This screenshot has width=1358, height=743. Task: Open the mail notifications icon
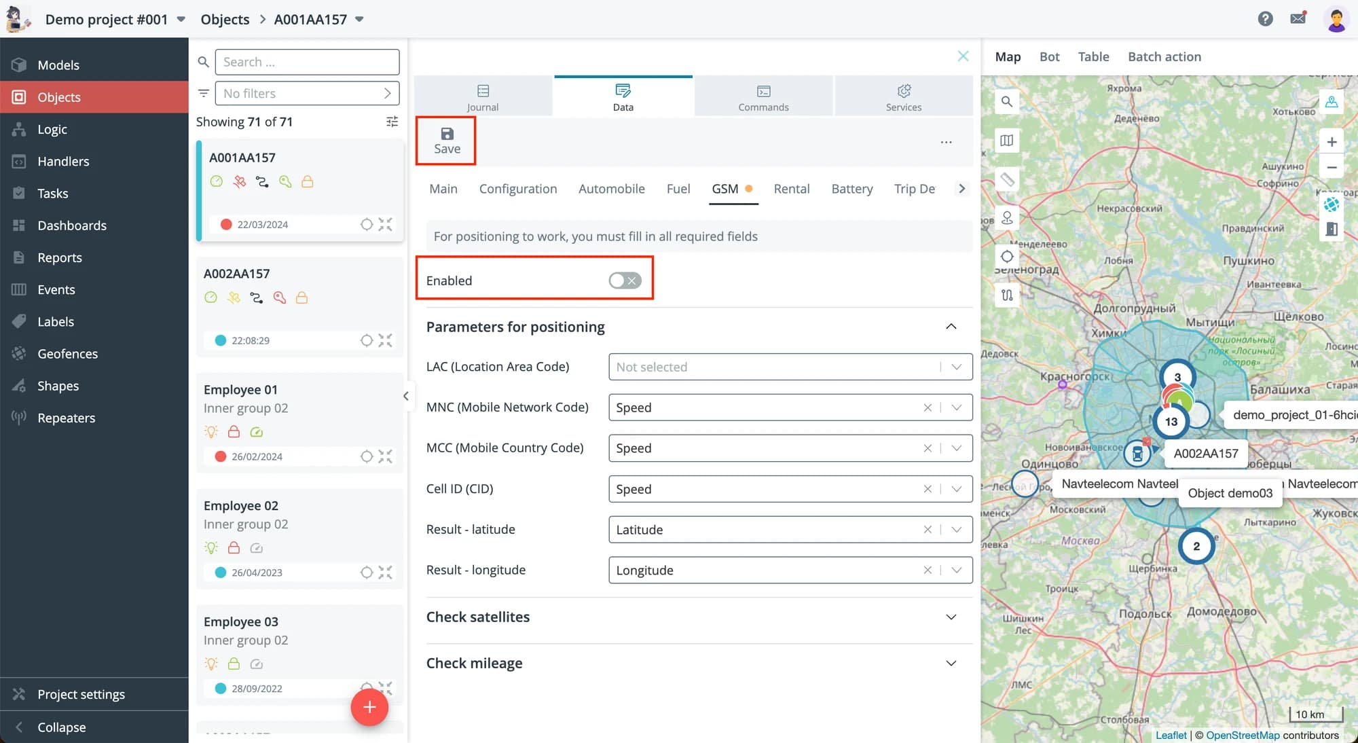1298,18
